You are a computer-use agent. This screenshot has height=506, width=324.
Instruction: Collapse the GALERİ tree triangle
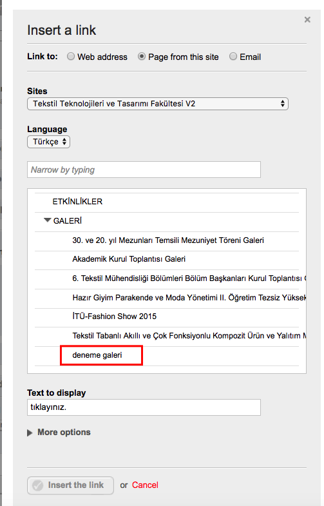click(48, 220)
